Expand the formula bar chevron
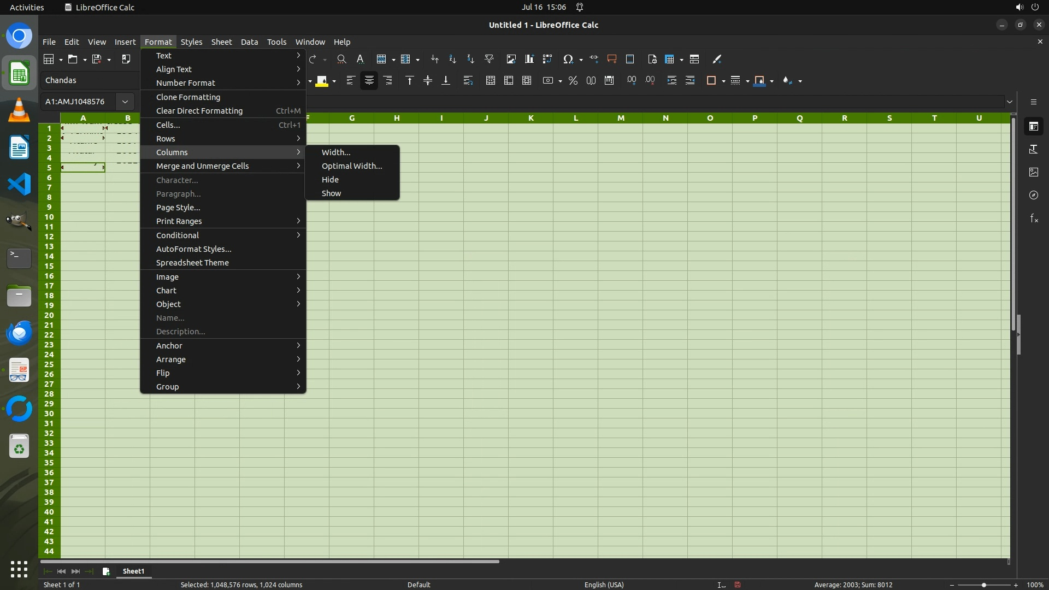The image size is (1049, 590). coord(1010,102)
